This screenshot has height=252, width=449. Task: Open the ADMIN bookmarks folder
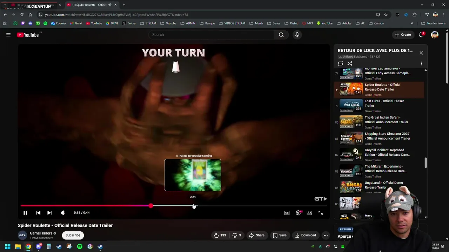coord(188,23)
